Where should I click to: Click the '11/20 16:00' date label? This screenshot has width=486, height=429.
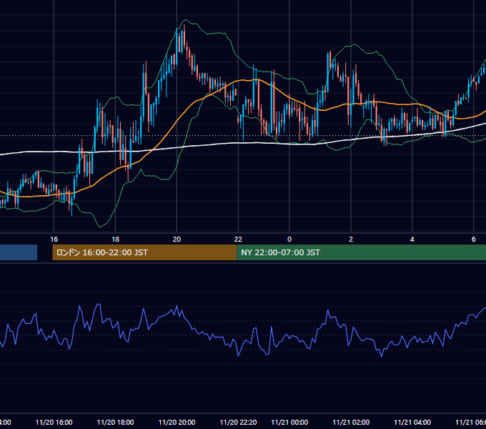click(x=54, y=423)
